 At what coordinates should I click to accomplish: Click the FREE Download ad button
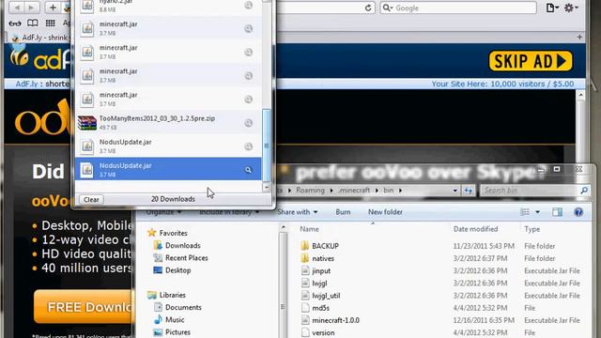(84, 307)
